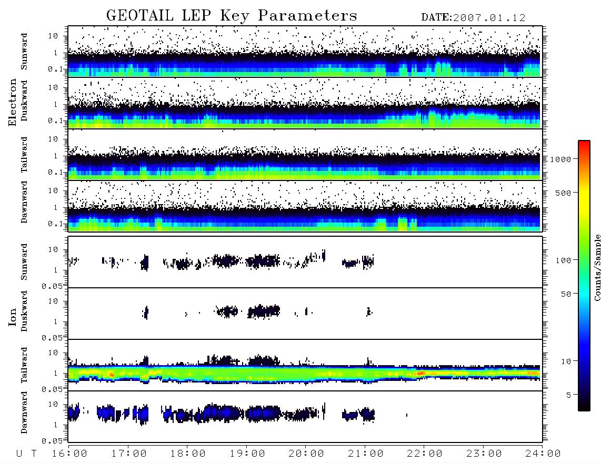Click the DATE:2007.01.12 label
This screenshot has width=601, height=463.
point(473,18)
